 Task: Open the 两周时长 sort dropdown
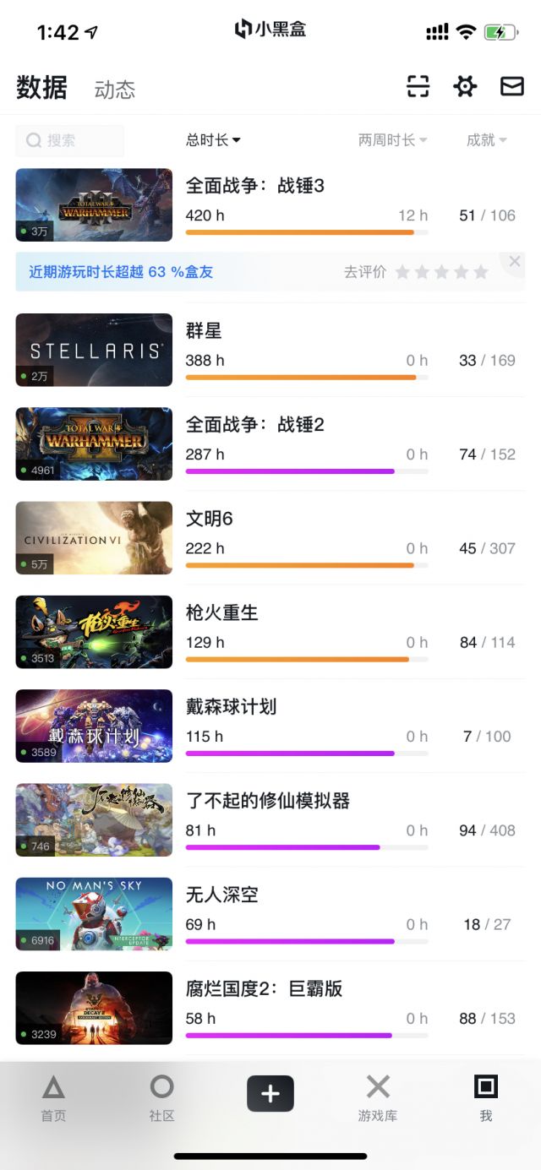(392, 140)
